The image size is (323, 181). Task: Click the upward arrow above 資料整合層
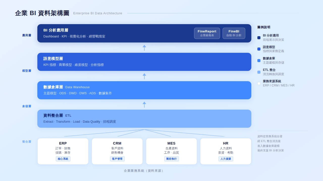144,104
